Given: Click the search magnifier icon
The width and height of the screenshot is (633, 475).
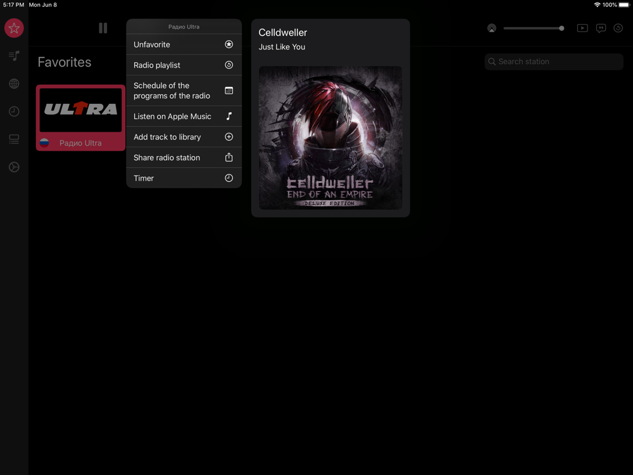Looking at the screenshot, I should [492, 61].
